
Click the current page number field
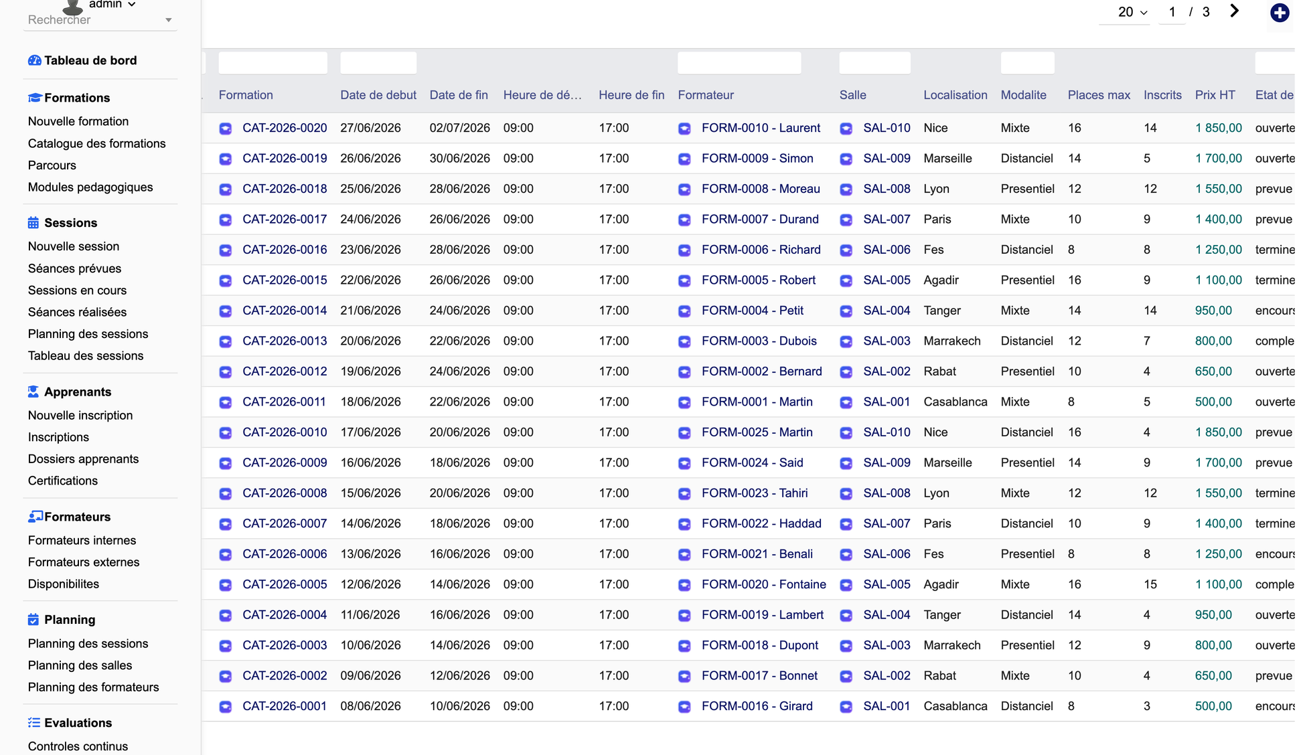pyautogui.click(x=1172, y=12)
